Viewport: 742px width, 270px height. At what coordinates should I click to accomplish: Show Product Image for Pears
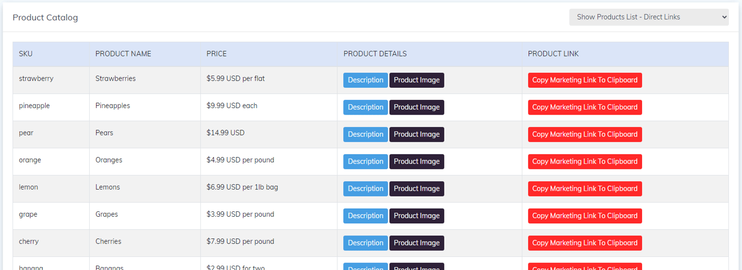(417, 135)
